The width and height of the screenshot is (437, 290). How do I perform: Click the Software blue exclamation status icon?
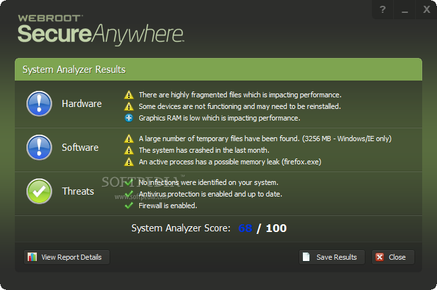point(39,148)
